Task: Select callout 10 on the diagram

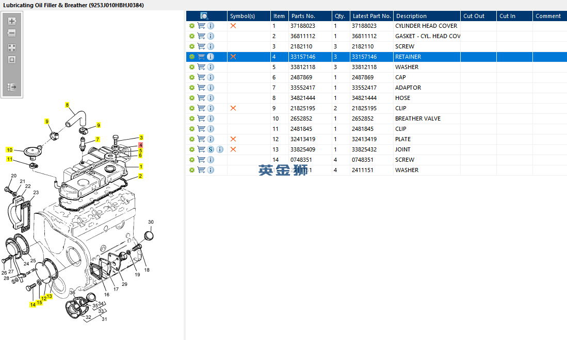Action: [9, 150]
